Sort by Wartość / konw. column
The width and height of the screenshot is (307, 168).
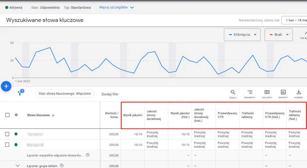coord(112,115)
